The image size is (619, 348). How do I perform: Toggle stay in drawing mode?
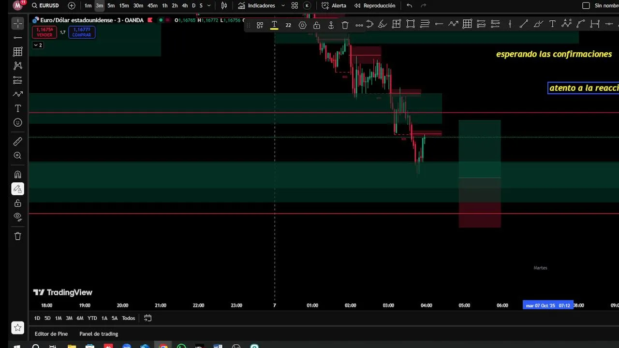[x=17, y=189]
